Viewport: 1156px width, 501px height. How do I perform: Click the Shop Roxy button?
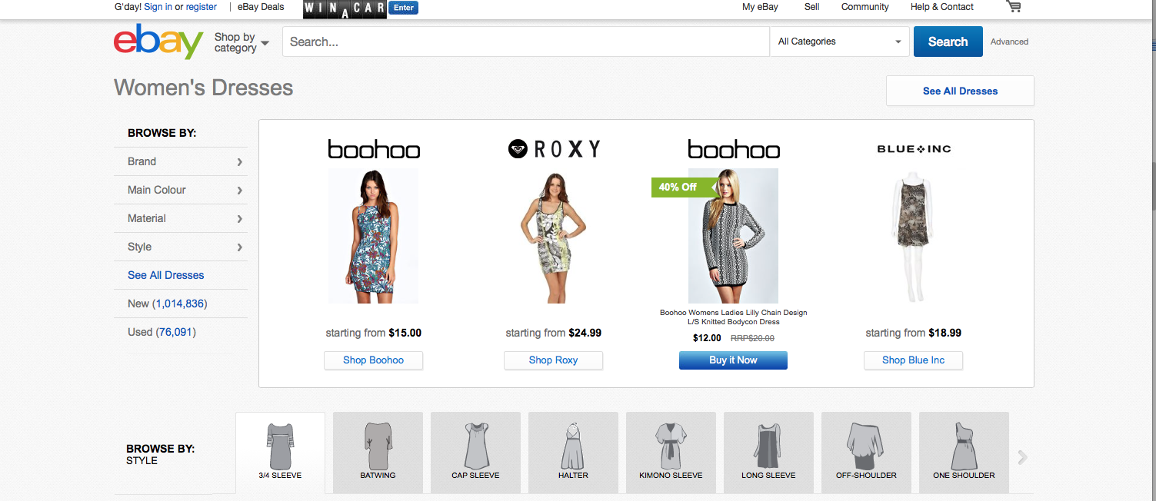click(x=553, y=360)
